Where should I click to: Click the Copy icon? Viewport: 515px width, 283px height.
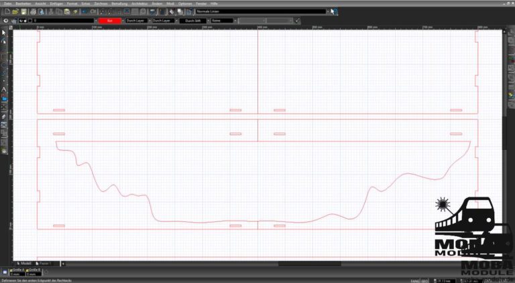[x=59, y=12]
